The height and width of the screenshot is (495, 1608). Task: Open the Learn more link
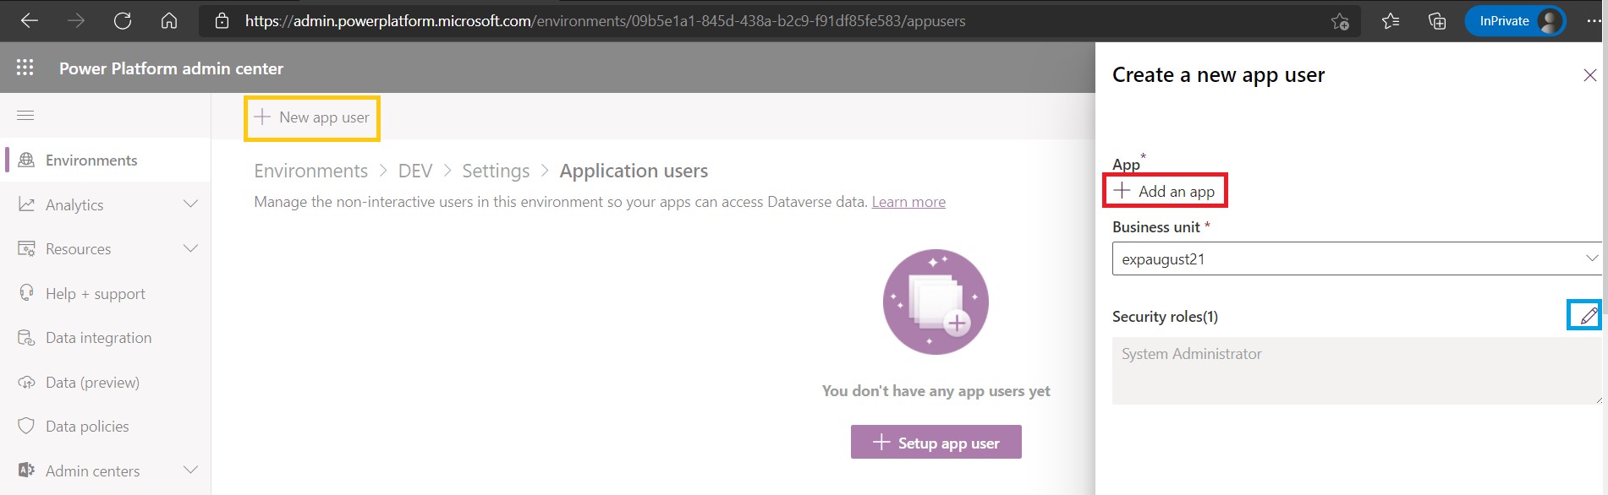(x=908, y=202)
